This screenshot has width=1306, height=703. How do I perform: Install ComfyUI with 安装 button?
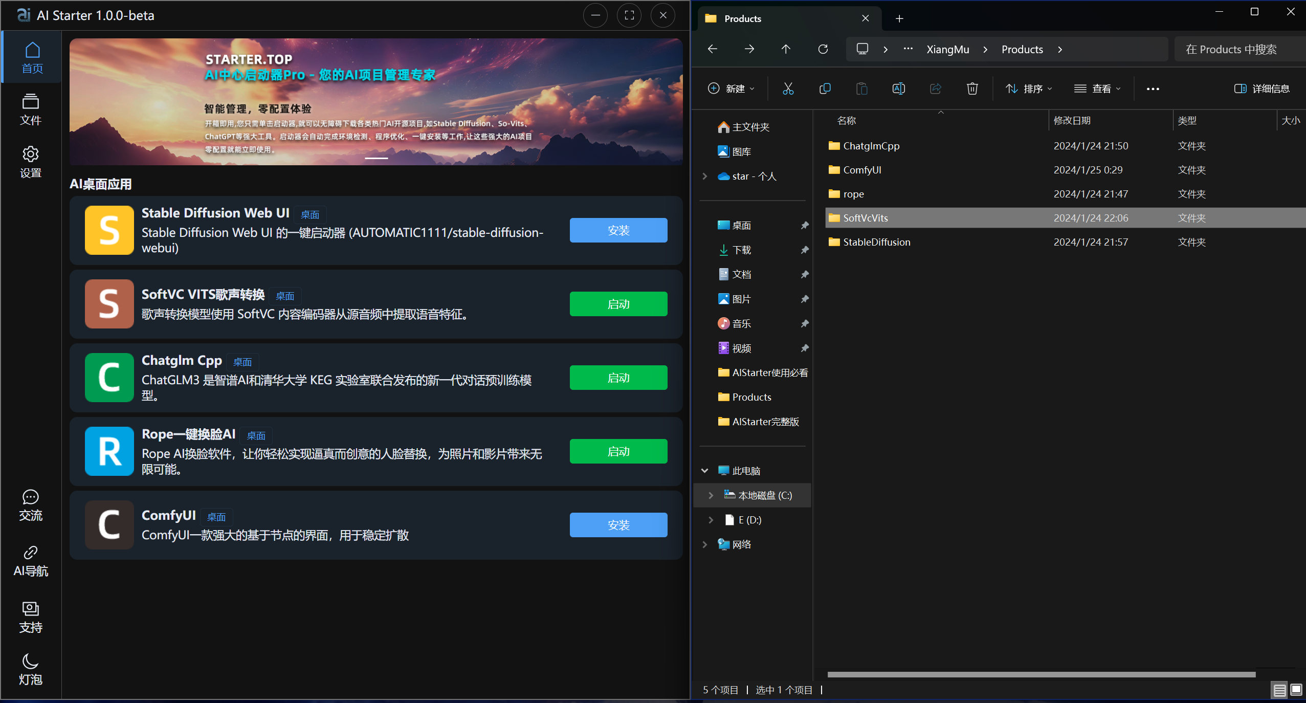coord(618,525)
